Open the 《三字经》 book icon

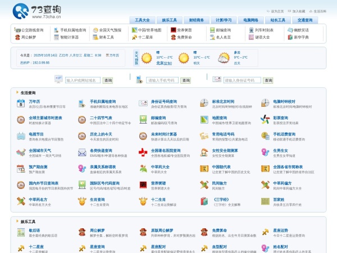point(204,201)
